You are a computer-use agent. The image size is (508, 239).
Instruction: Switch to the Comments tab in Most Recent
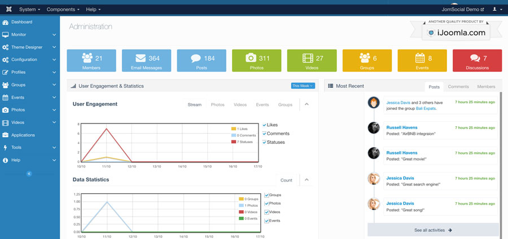(458, 87)
